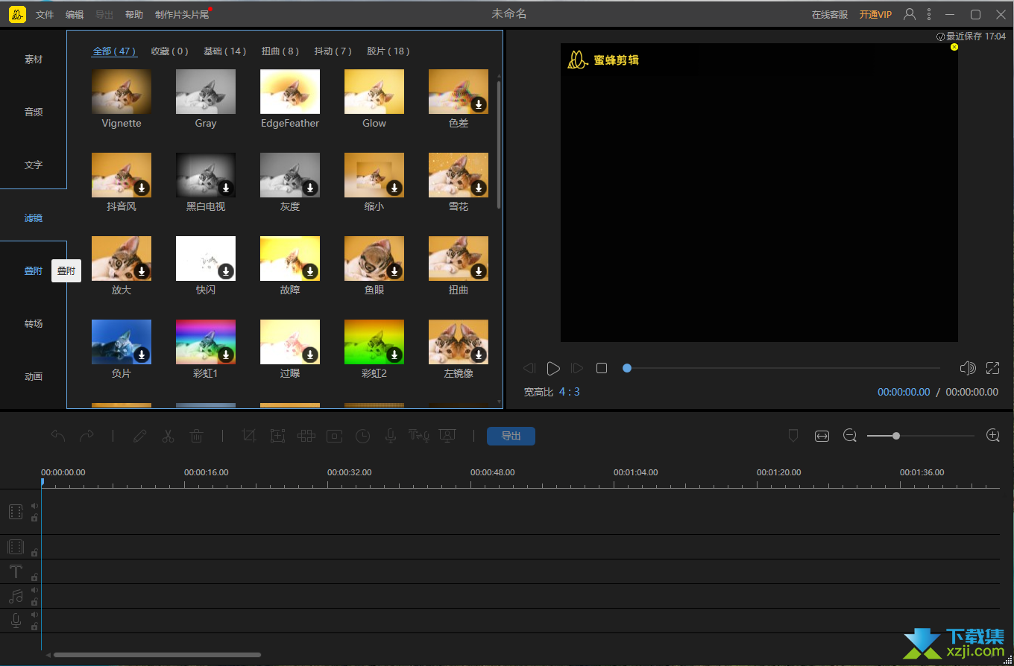Click the clock duration icon
The height and width of the screenshot is (666, 1014).
tap(362, 436)
